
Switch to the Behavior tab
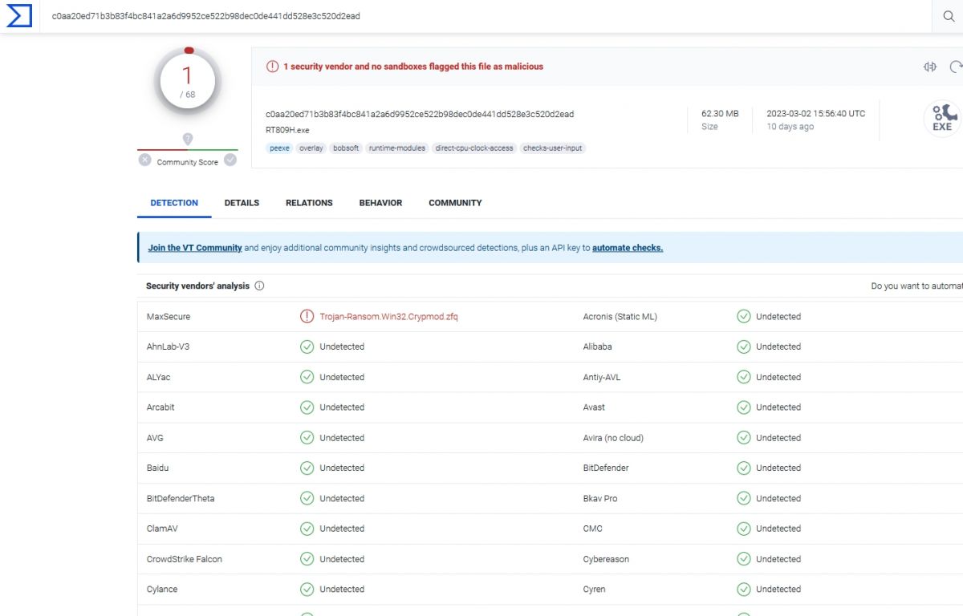(x=380, y=203)
